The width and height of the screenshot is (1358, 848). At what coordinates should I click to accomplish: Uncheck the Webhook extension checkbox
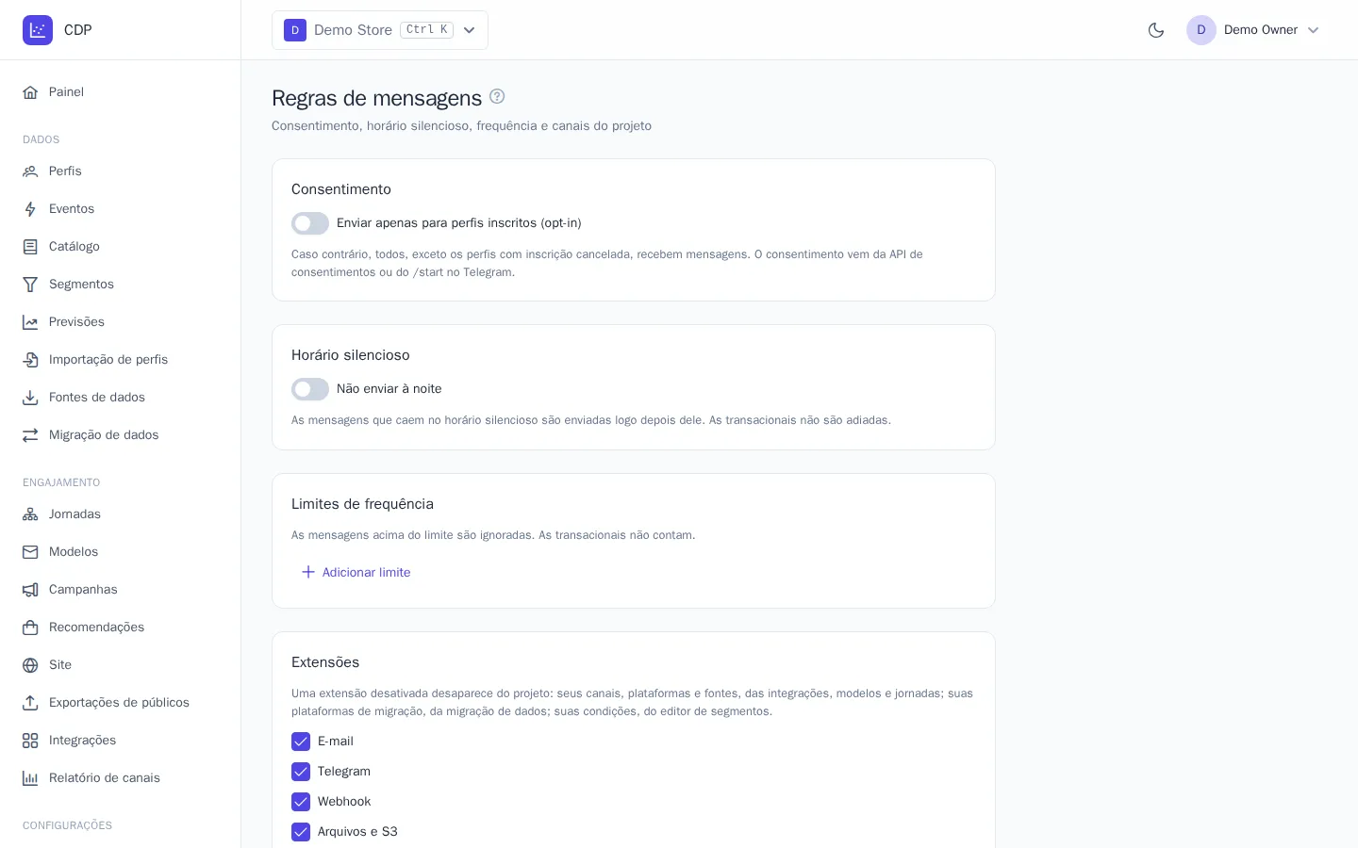tap(301, 802)
